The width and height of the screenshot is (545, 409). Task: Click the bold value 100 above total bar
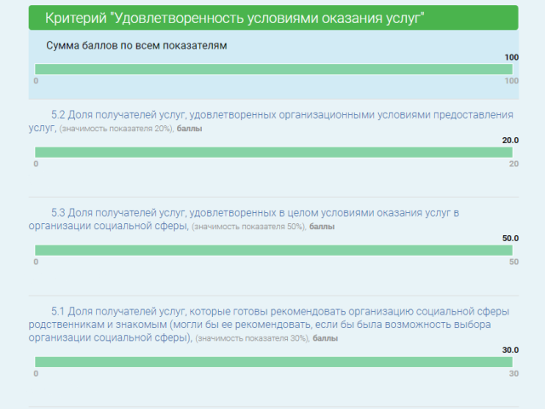pyautogui.click(x=512, y=57)
